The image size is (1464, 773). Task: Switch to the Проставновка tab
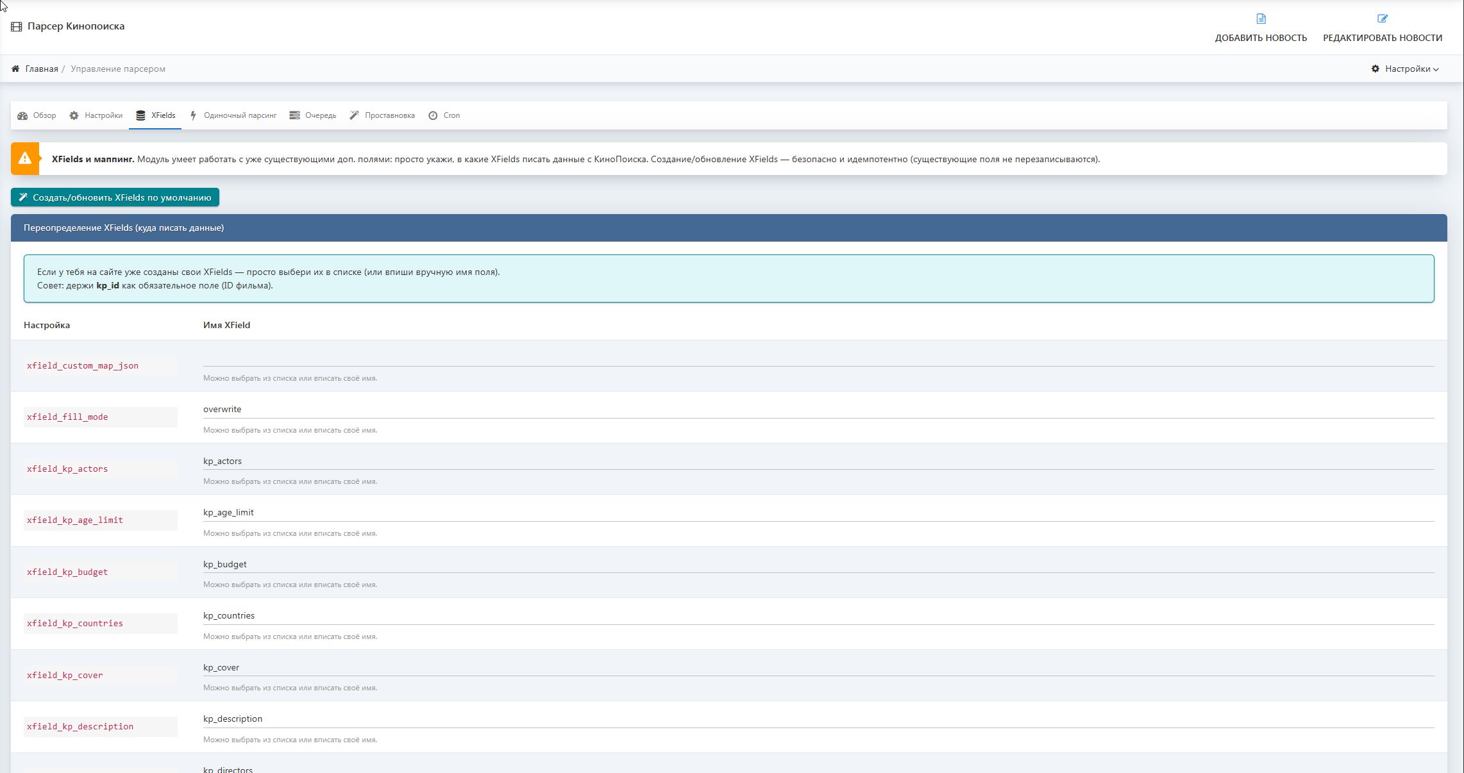tap(389, 115)
